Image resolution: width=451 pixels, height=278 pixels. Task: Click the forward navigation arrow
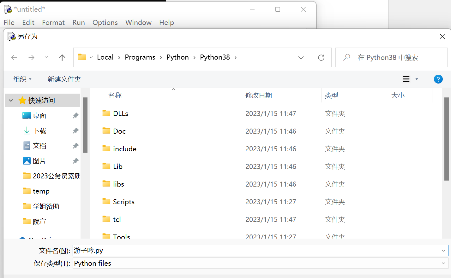pos(31,57)
